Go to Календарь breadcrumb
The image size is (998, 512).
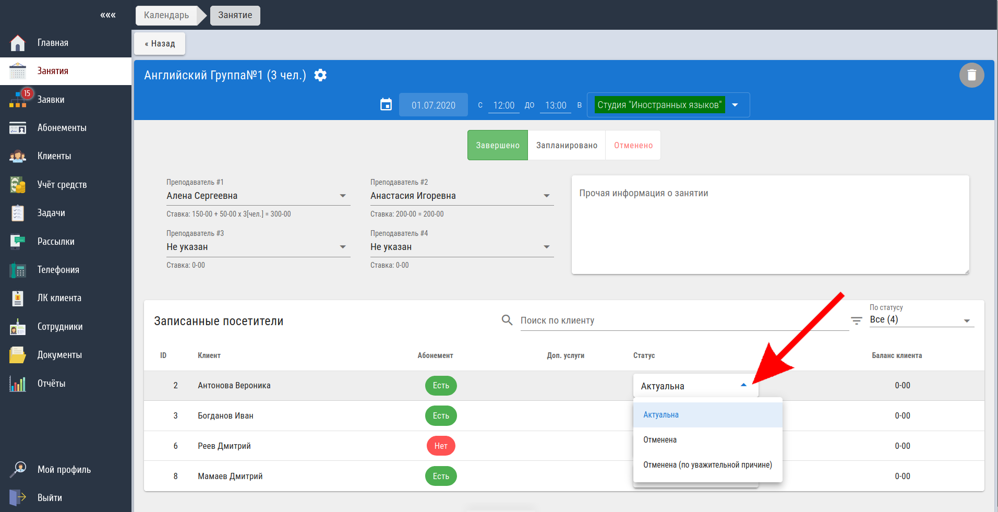(x=166, y=15)
